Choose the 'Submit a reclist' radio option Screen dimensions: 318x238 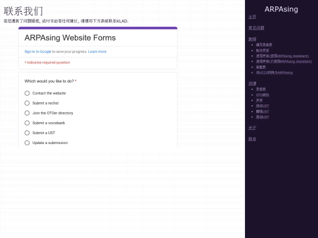coord(27,103)
